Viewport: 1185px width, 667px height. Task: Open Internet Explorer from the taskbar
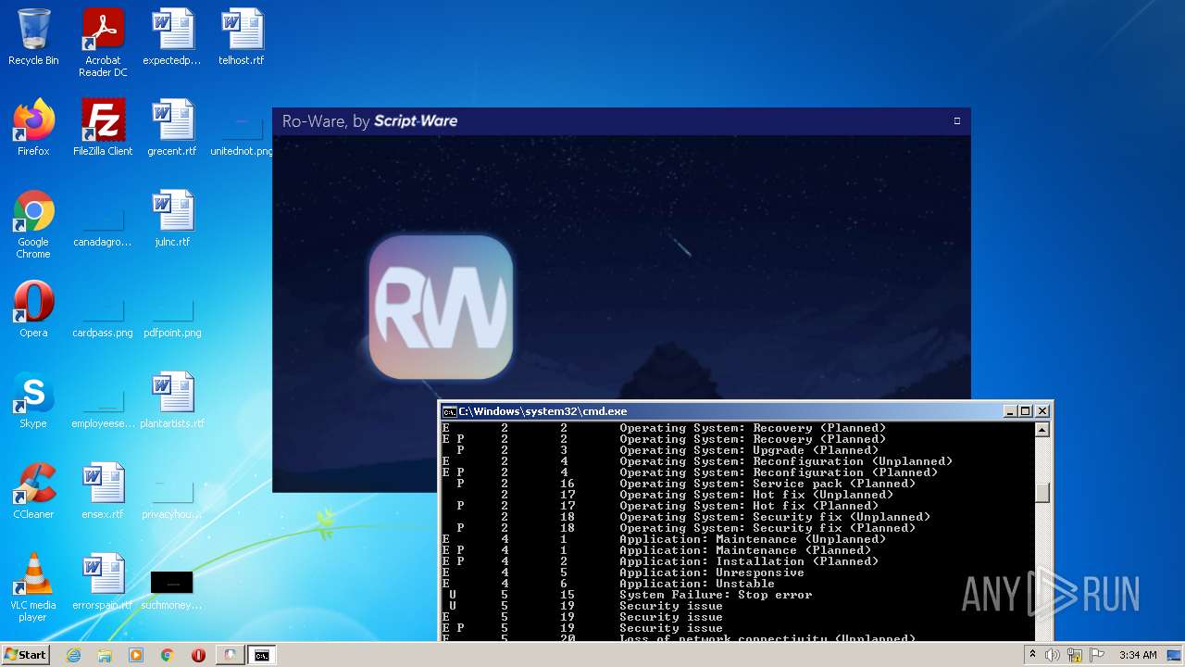[x=73, y=655]
